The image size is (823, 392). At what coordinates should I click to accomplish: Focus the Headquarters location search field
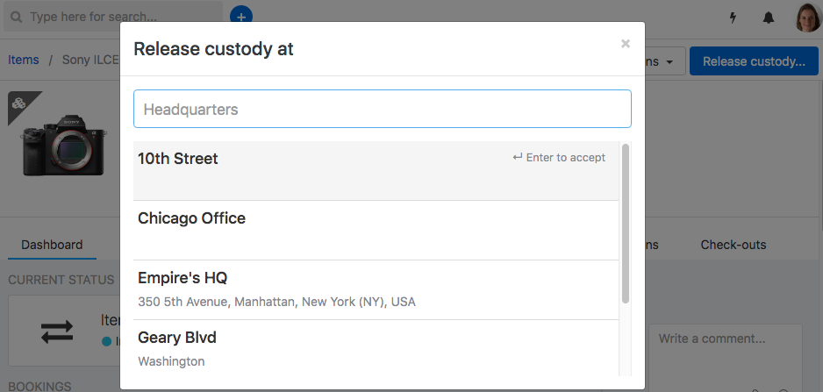[x=383, y=109]
